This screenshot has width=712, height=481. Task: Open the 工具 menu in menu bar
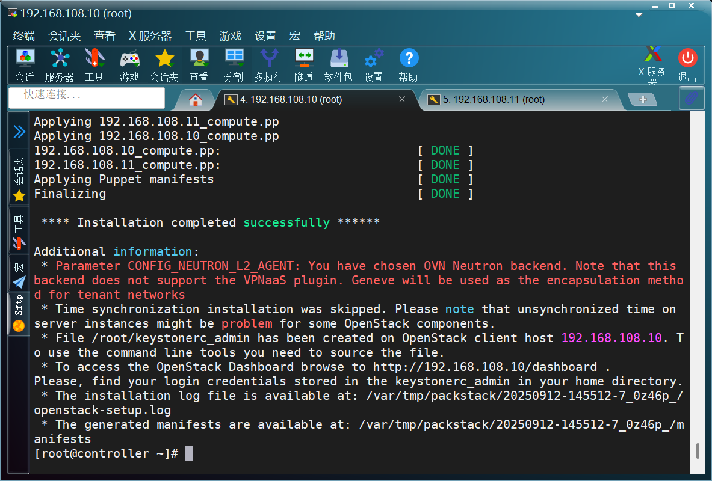pyautogui.click(x=196, y=36)
